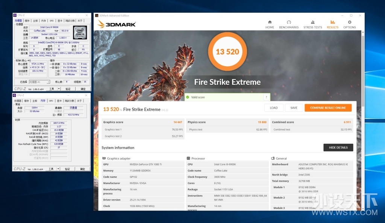Open the Benchmarks gauge icon
The image size is (385, 223).
[x=289, y=22]
